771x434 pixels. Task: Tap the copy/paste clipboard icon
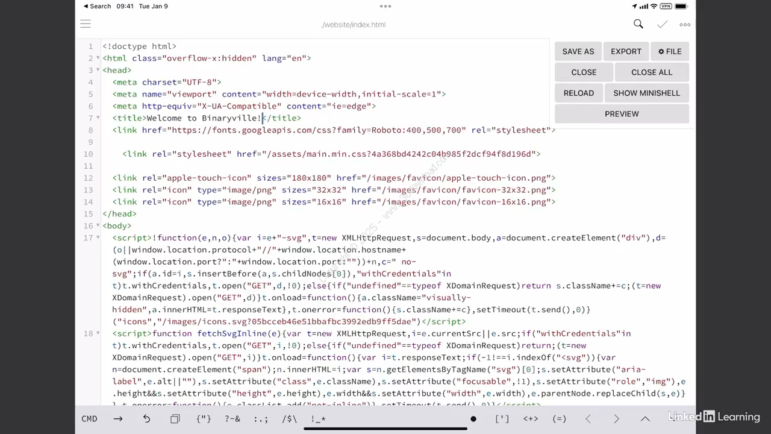coord(175,419)
